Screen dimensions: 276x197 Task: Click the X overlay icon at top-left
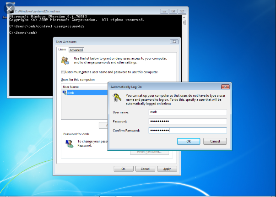pyautogui.click(x=9, y=9)
